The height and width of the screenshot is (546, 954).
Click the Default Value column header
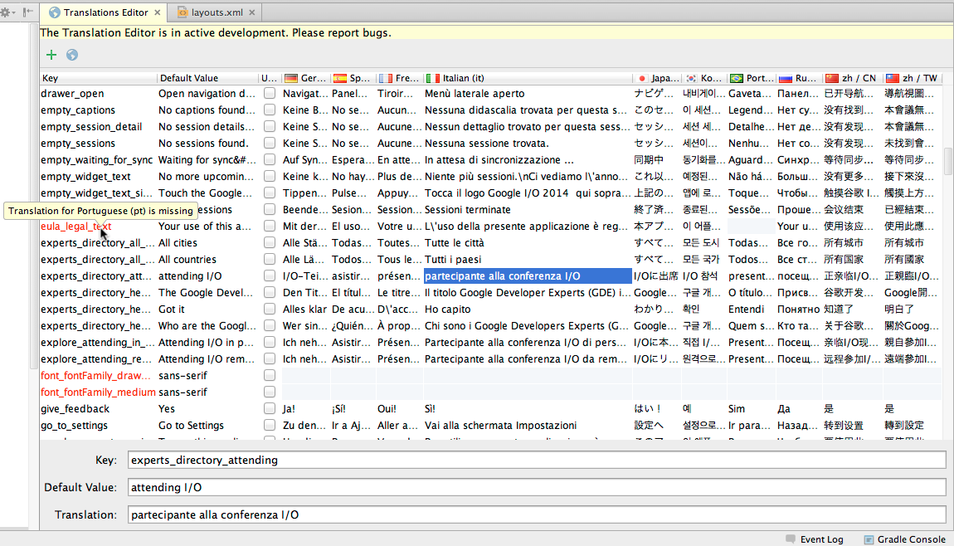207,78
